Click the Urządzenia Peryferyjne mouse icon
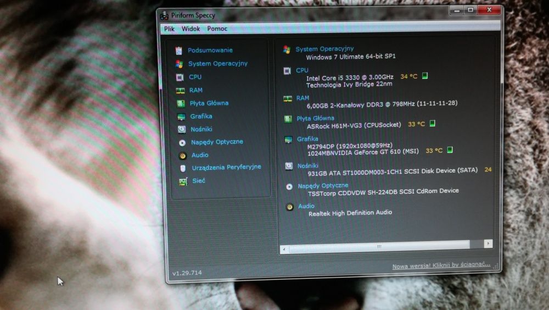This screenshot has height=310, width=549. pyautogui.click(x=183, y=168)
